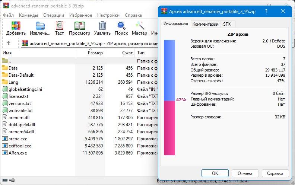The width and height of the screenshot is (295, 185).
Task: Click the writeable.txt file icon
Action: (5, 110)
